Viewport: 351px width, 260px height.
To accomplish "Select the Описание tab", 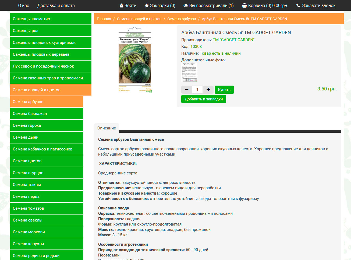I will (x=107, y=128).
